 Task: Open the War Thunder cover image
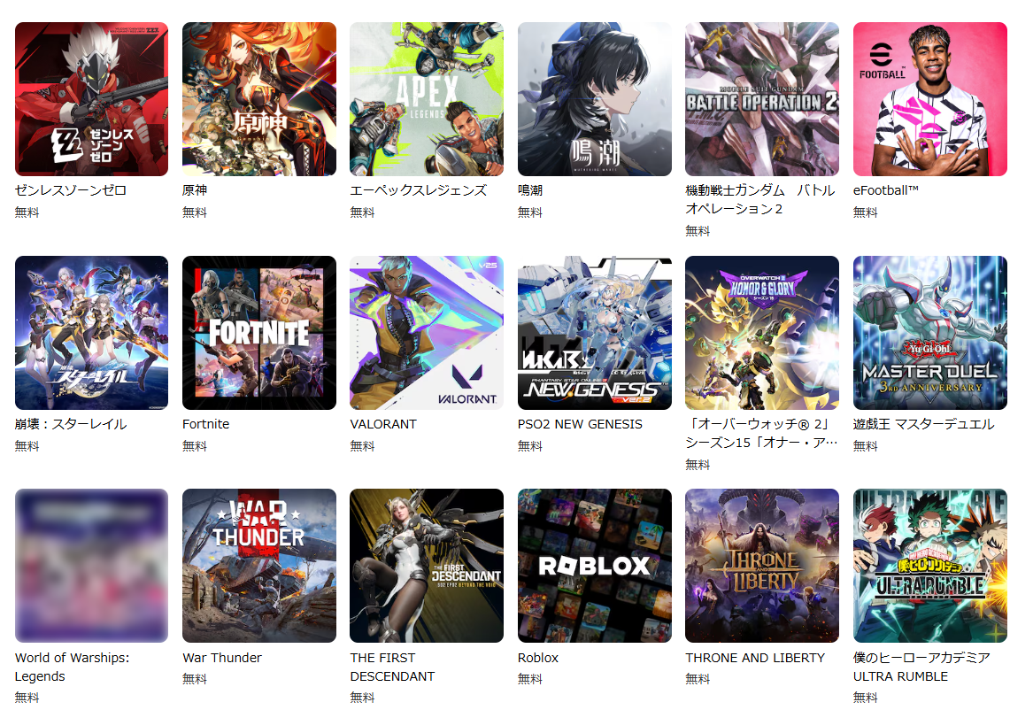click(x=258, y=566)
